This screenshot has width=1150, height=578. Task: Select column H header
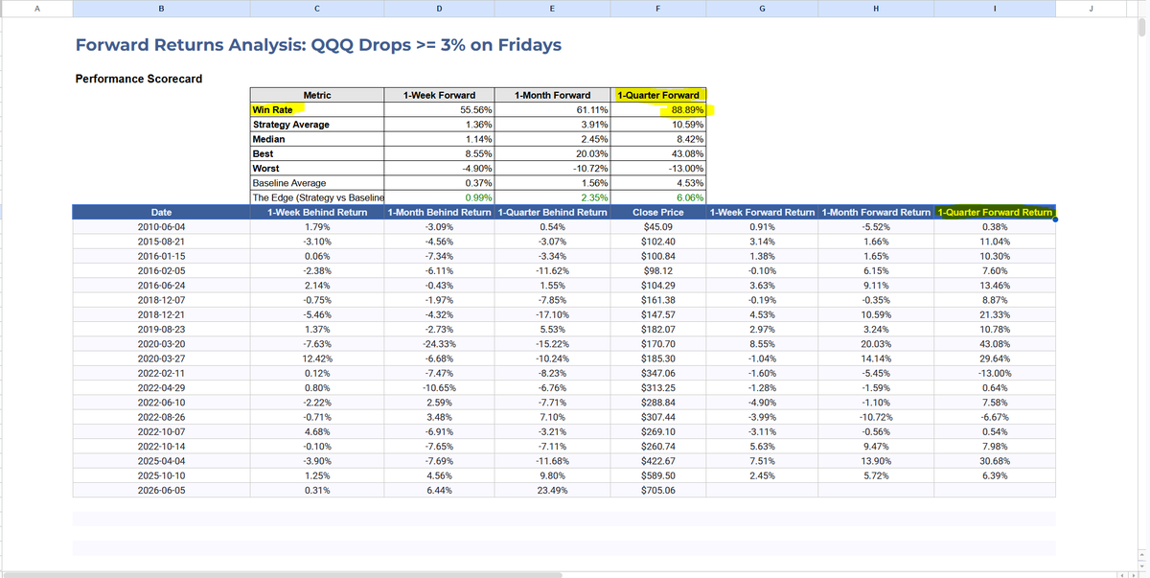click(x=876, y=9)
